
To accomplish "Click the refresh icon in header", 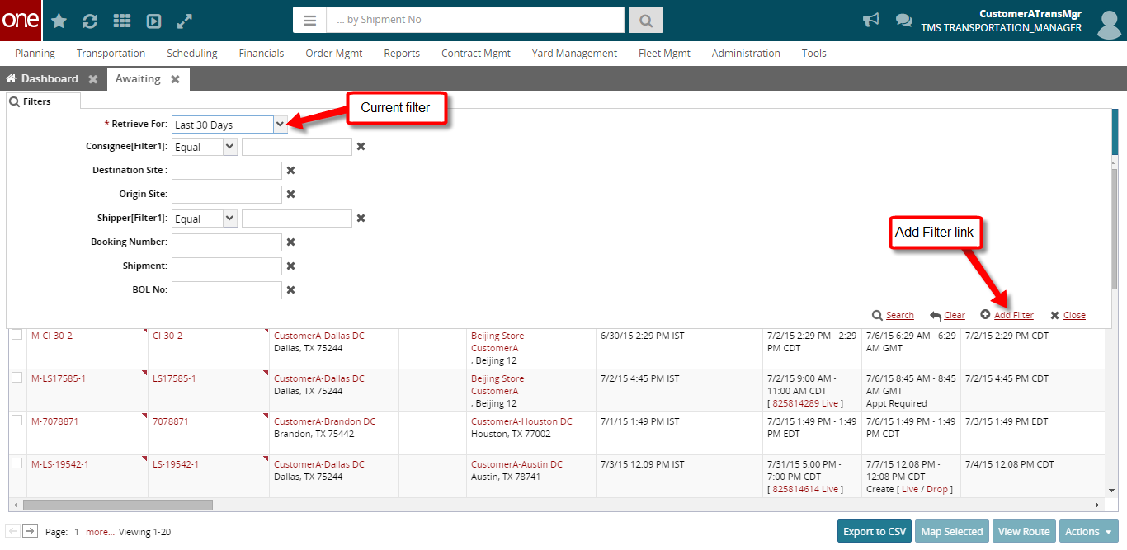I will click(x=90, y=21).
